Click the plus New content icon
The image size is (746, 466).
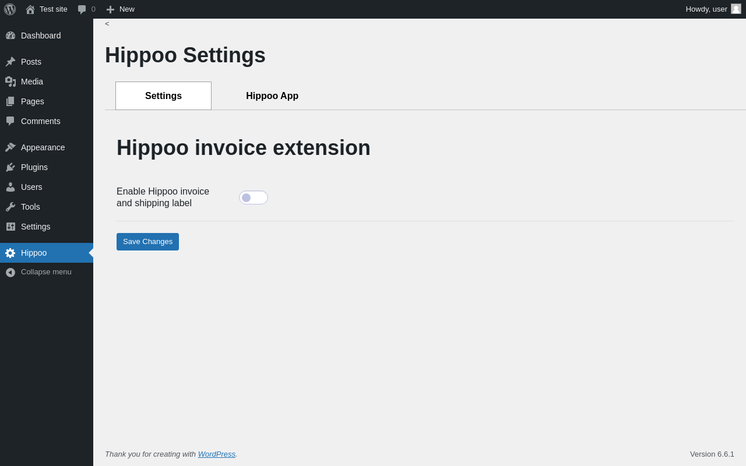[110, 9]
